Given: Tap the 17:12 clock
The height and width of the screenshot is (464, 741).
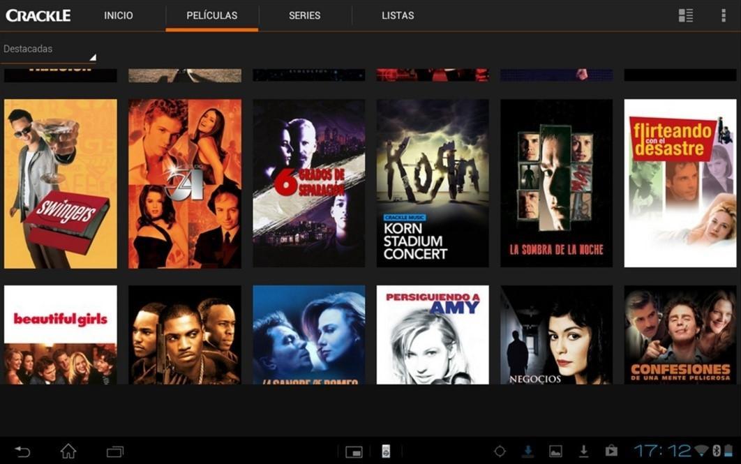Looking at the screenshot, I should point(661,451).
